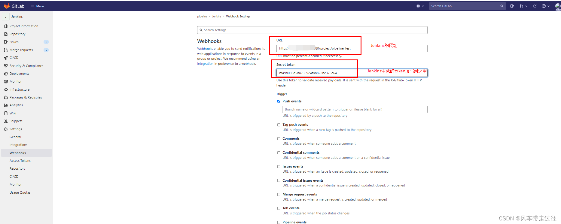Click the pipeline breadcrumb link
Image resolution: width=561 pixels, height=224 pixels.
pyautogui.click(x=202, y=17)
